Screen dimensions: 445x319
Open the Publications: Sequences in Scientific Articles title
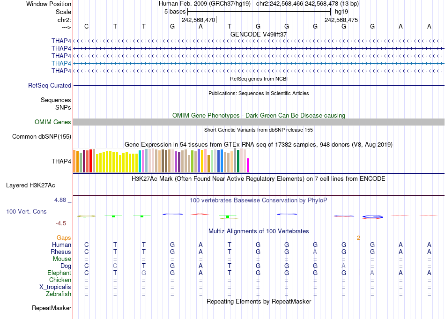(259, 93)
